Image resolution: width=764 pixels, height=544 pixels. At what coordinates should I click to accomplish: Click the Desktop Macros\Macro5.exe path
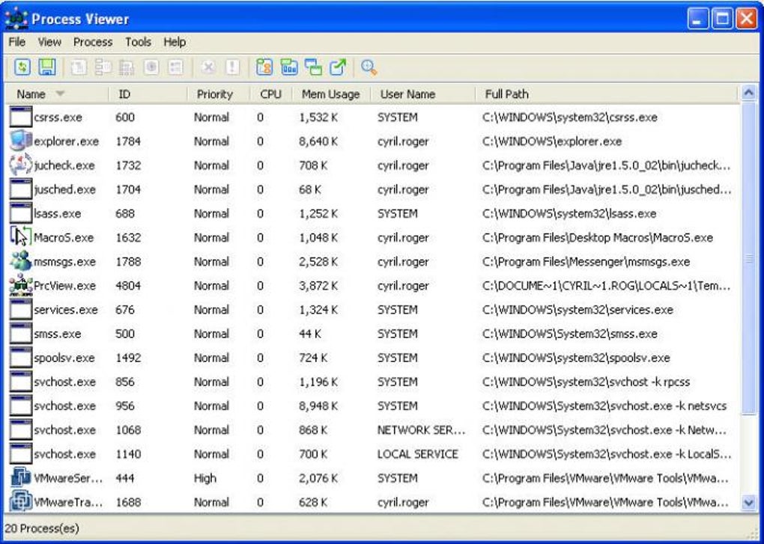coord(598,237)
